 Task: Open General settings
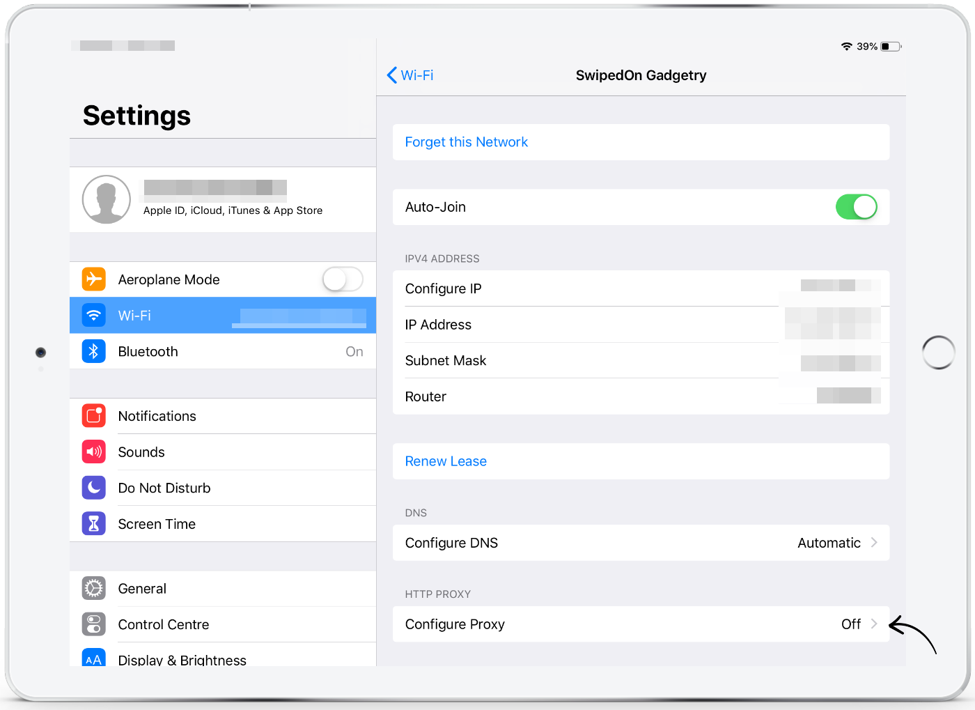coord(223,588)
